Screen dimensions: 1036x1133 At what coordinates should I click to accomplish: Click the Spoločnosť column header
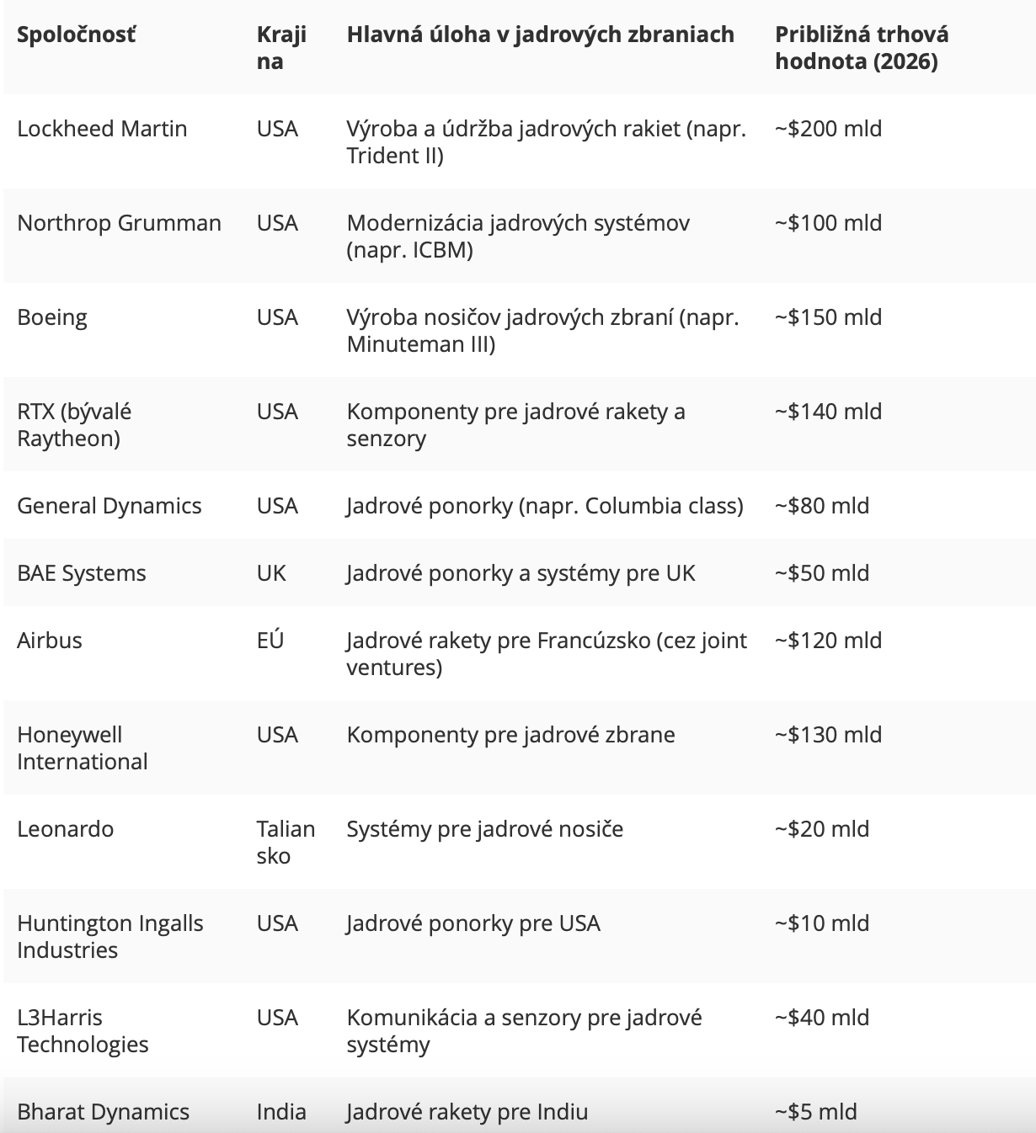pos(76,35)
